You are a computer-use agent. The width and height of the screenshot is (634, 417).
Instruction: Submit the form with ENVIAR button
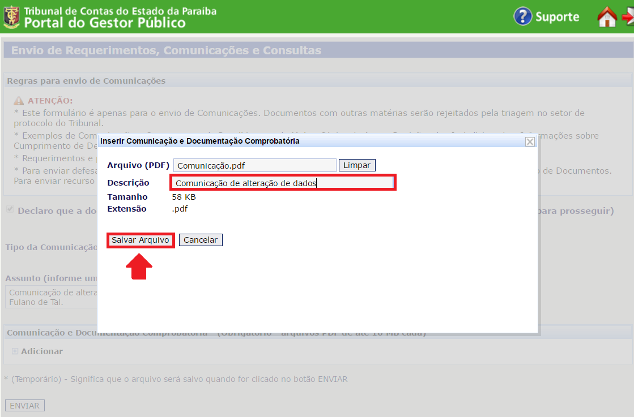pyautogui.click(x=24, y=406)
